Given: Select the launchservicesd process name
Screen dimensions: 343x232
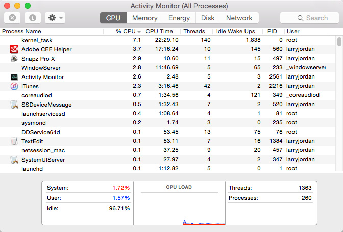Looking at the screenshot, I should coord(43,114).
